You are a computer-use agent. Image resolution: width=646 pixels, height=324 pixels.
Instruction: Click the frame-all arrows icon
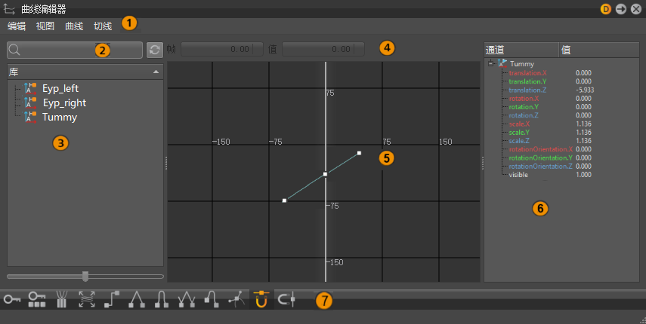(x=87, y=299)
